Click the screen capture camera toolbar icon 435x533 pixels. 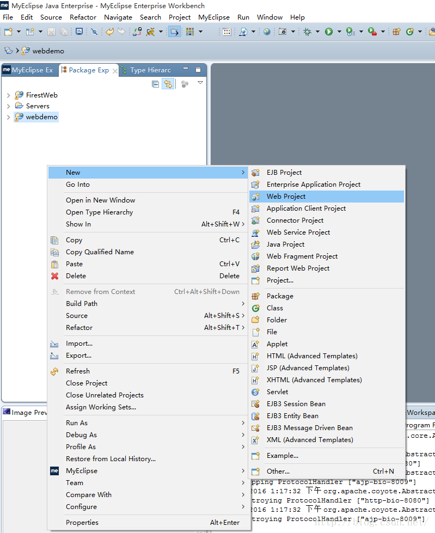(x=283, y=32)
